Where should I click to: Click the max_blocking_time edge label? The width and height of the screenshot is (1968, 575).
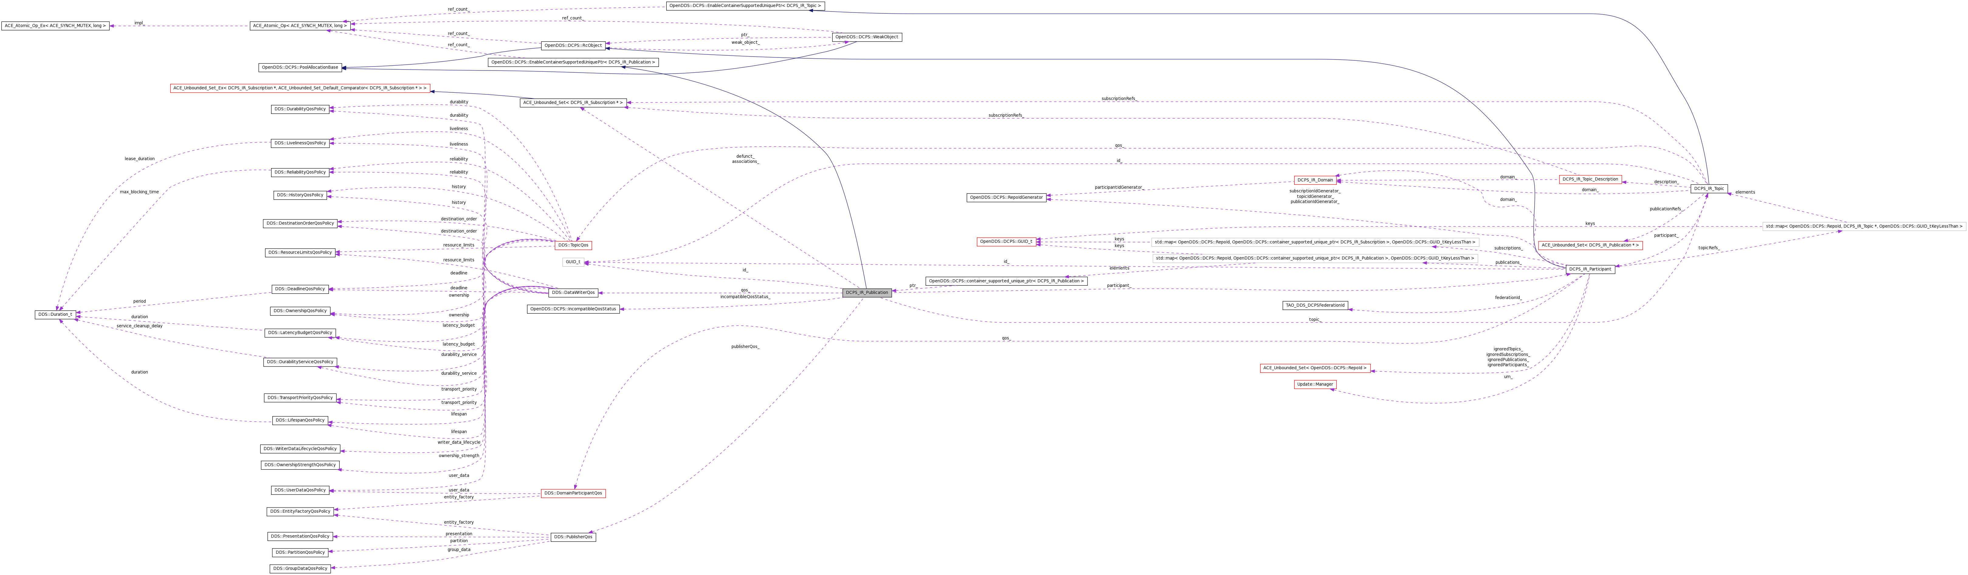[x=140, y=192]
